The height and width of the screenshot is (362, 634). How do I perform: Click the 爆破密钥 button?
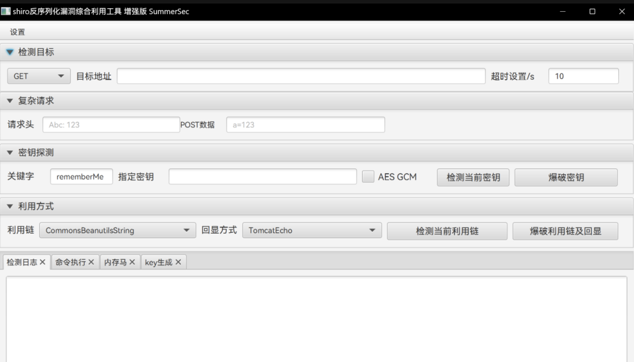[566, 177]
